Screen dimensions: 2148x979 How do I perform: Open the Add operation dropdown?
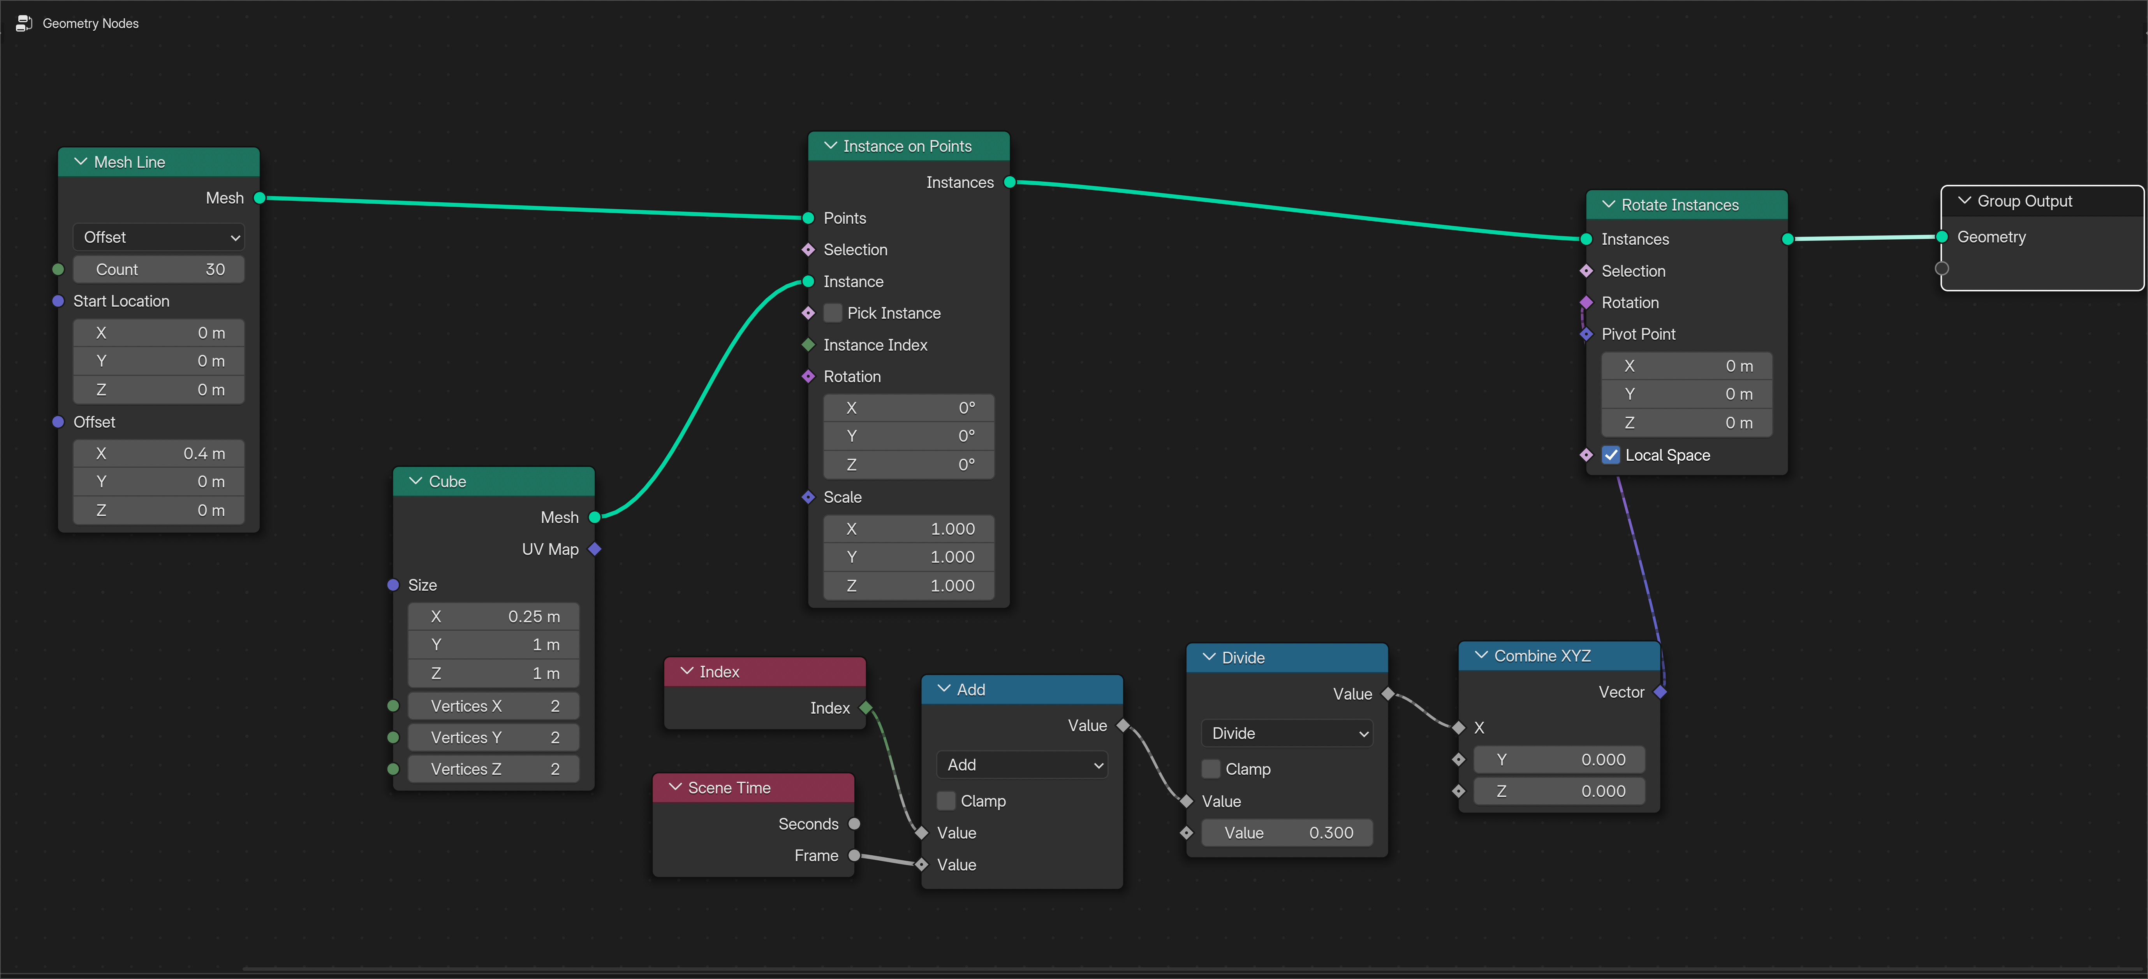[1022, 765]
